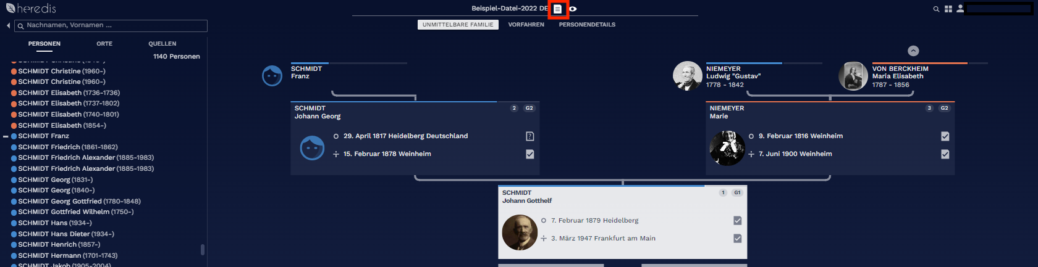This screenshot has width=1038, height=267.
Task: Click the Heredis logo
Action: click(31, 9)
